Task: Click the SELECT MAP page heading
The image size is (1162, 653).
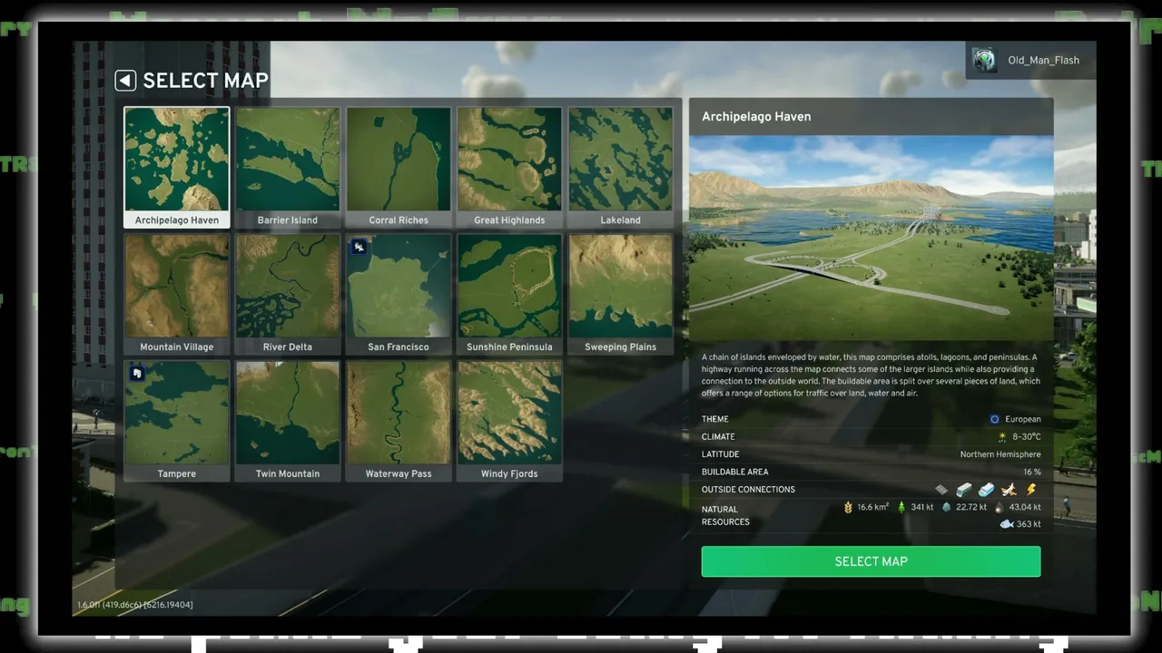Action: tap(205, 81)
